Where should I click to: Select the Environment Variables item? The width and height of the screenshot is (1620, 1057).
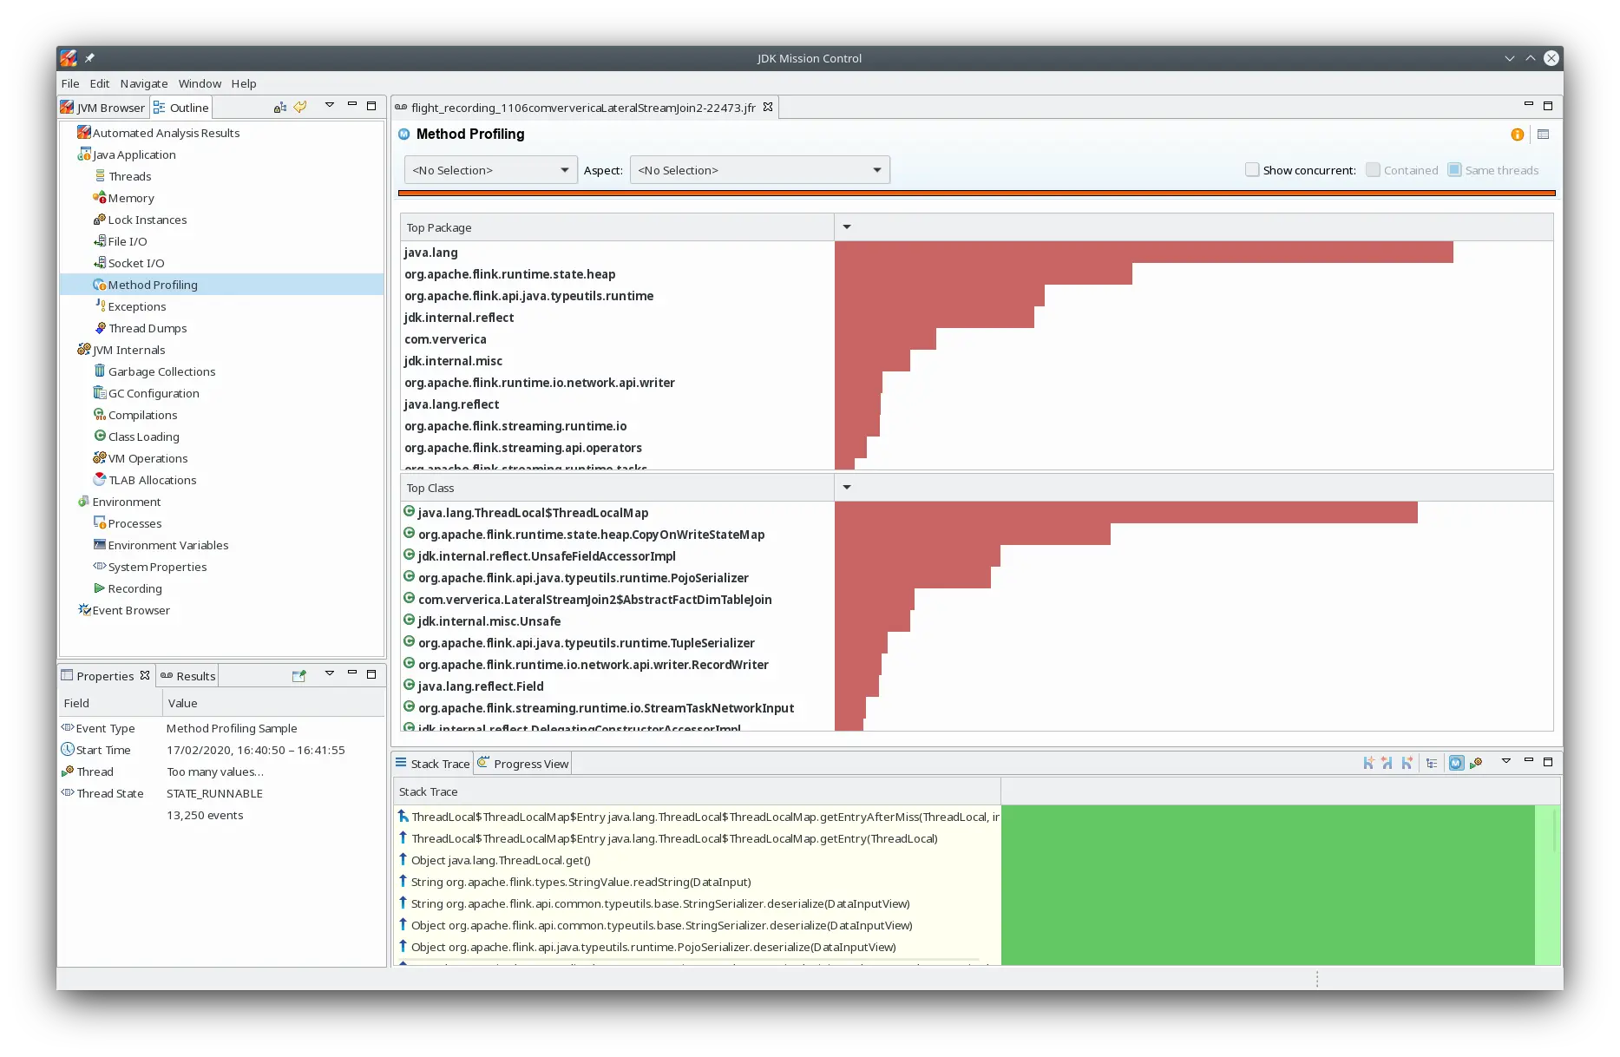pyautogui.click(x=167, y=544)
